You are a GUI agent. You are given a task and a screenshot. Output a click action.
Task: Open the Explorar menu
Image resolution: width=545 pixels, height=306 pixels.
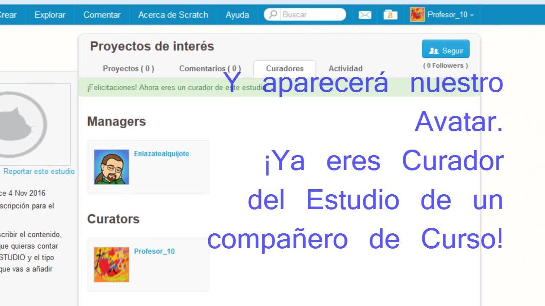point(50,15)
